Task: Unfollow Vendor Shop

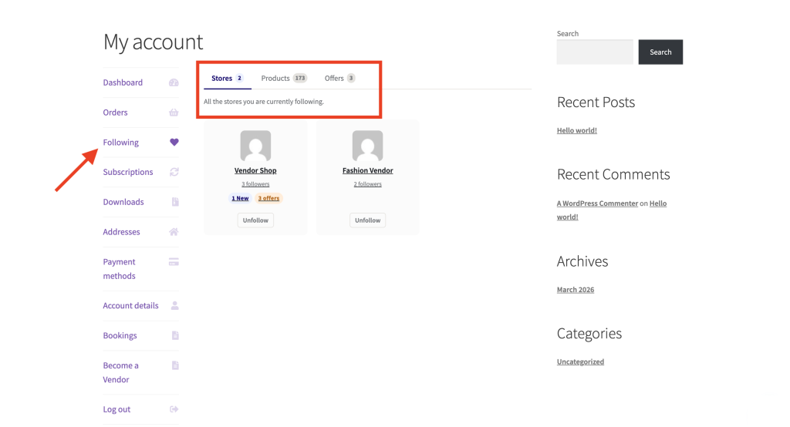Action: pyautogui.click(x=255, y=220)
